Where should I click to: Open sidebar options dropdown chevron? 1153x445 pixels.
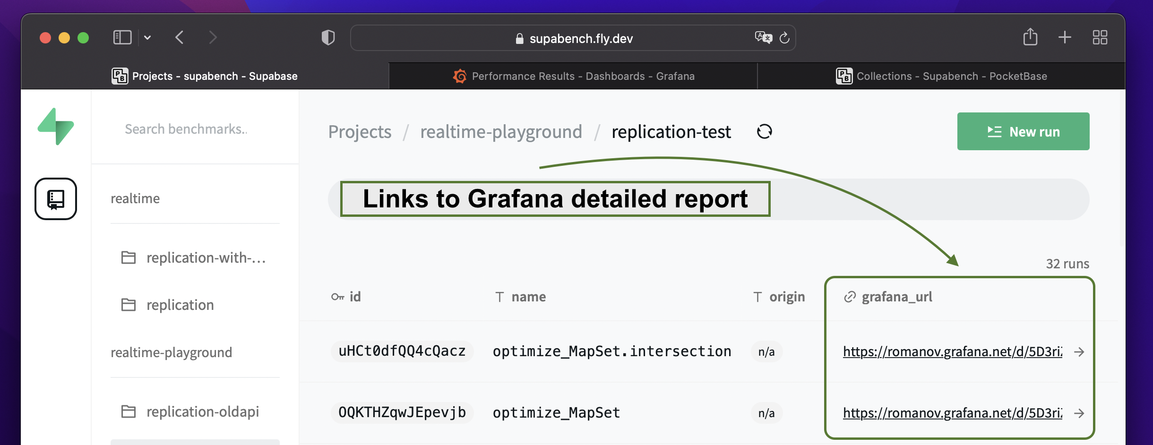click(x=147, y=38)
